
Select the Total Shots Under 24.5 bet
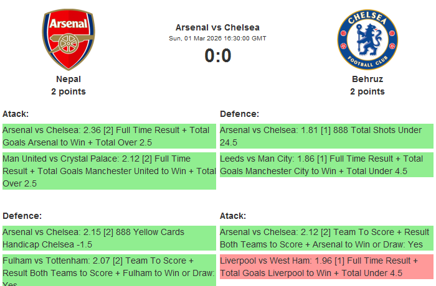[x=326, y=136]
